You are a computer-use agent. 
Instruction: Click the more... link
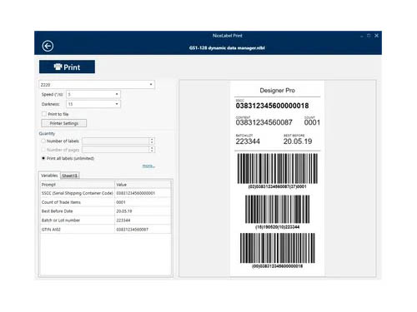pos(148,166)
